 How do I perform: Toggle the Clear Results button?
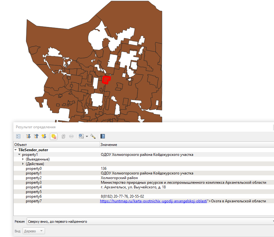pyautogui.click(x=53, y=136)
